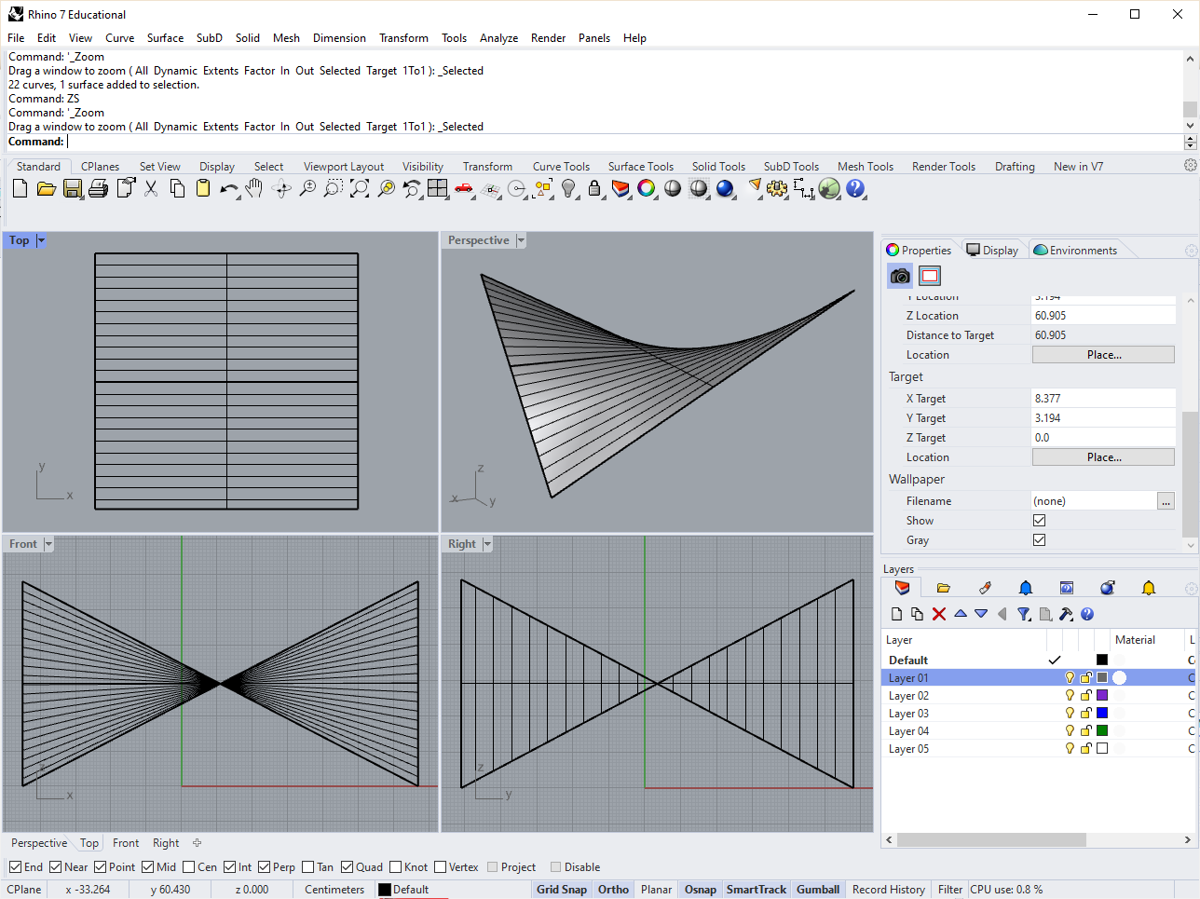
Task: Open the Right viewport dropdown arrow
Action: (487, 544)
